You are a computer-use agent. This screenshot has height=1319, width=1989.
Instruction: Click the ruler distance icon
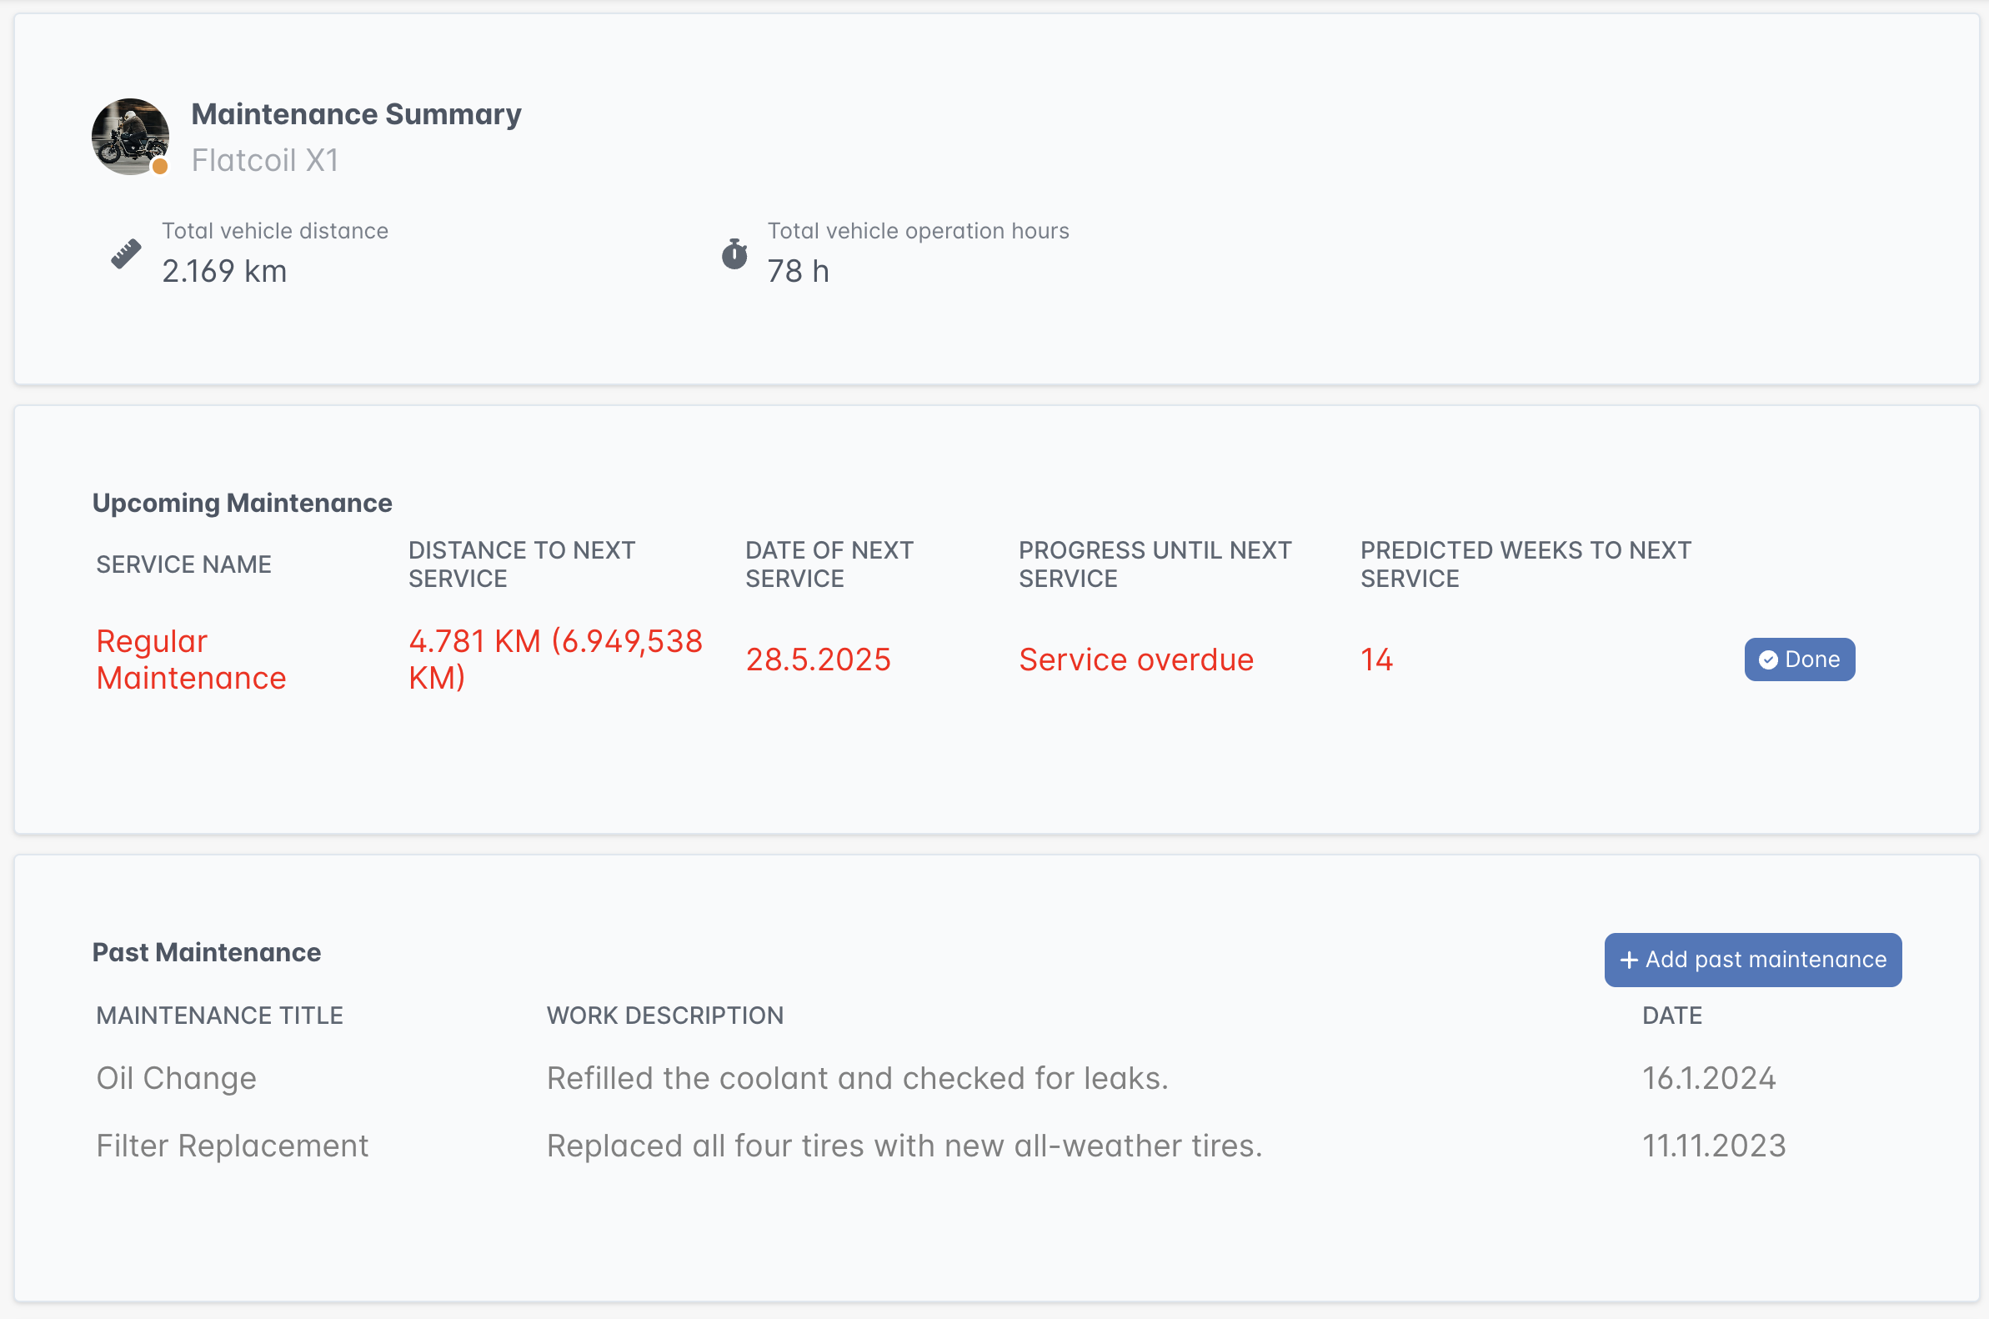126,254
